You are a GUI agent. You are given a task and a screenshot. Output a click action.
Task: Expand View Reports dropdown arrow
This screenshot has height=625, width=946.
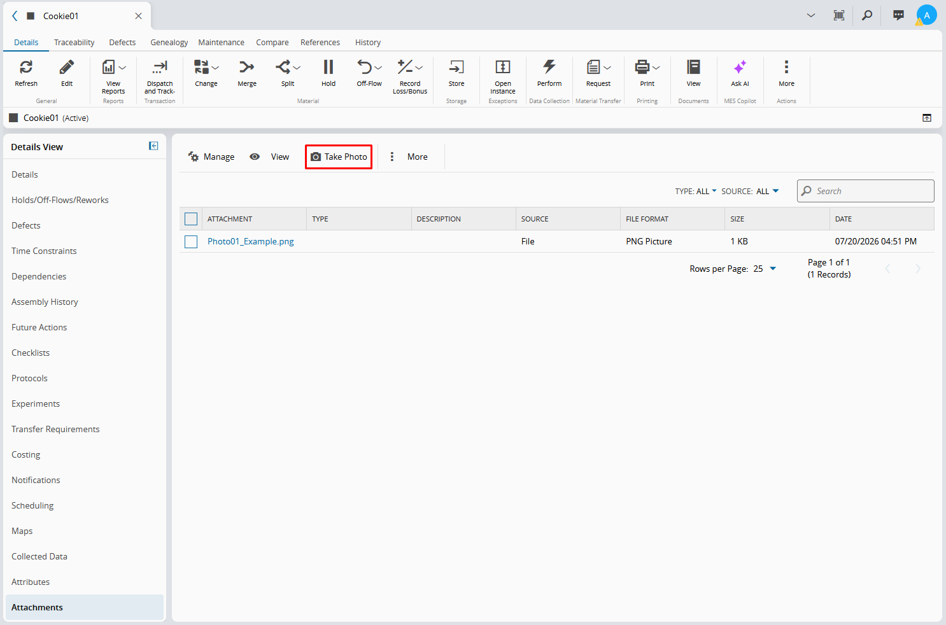(x=122, y=67)
